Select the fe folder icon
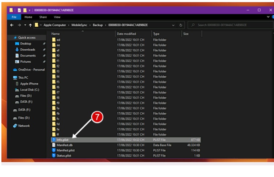This screenshot has height=177, width=274. tap(54, 129)
